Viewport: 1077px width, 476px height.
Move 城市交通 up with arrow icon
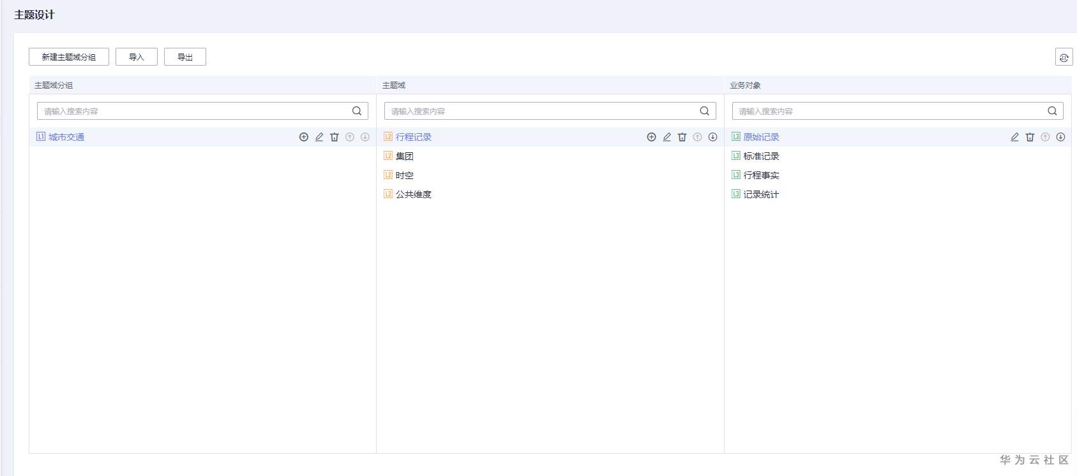[350, 137]
